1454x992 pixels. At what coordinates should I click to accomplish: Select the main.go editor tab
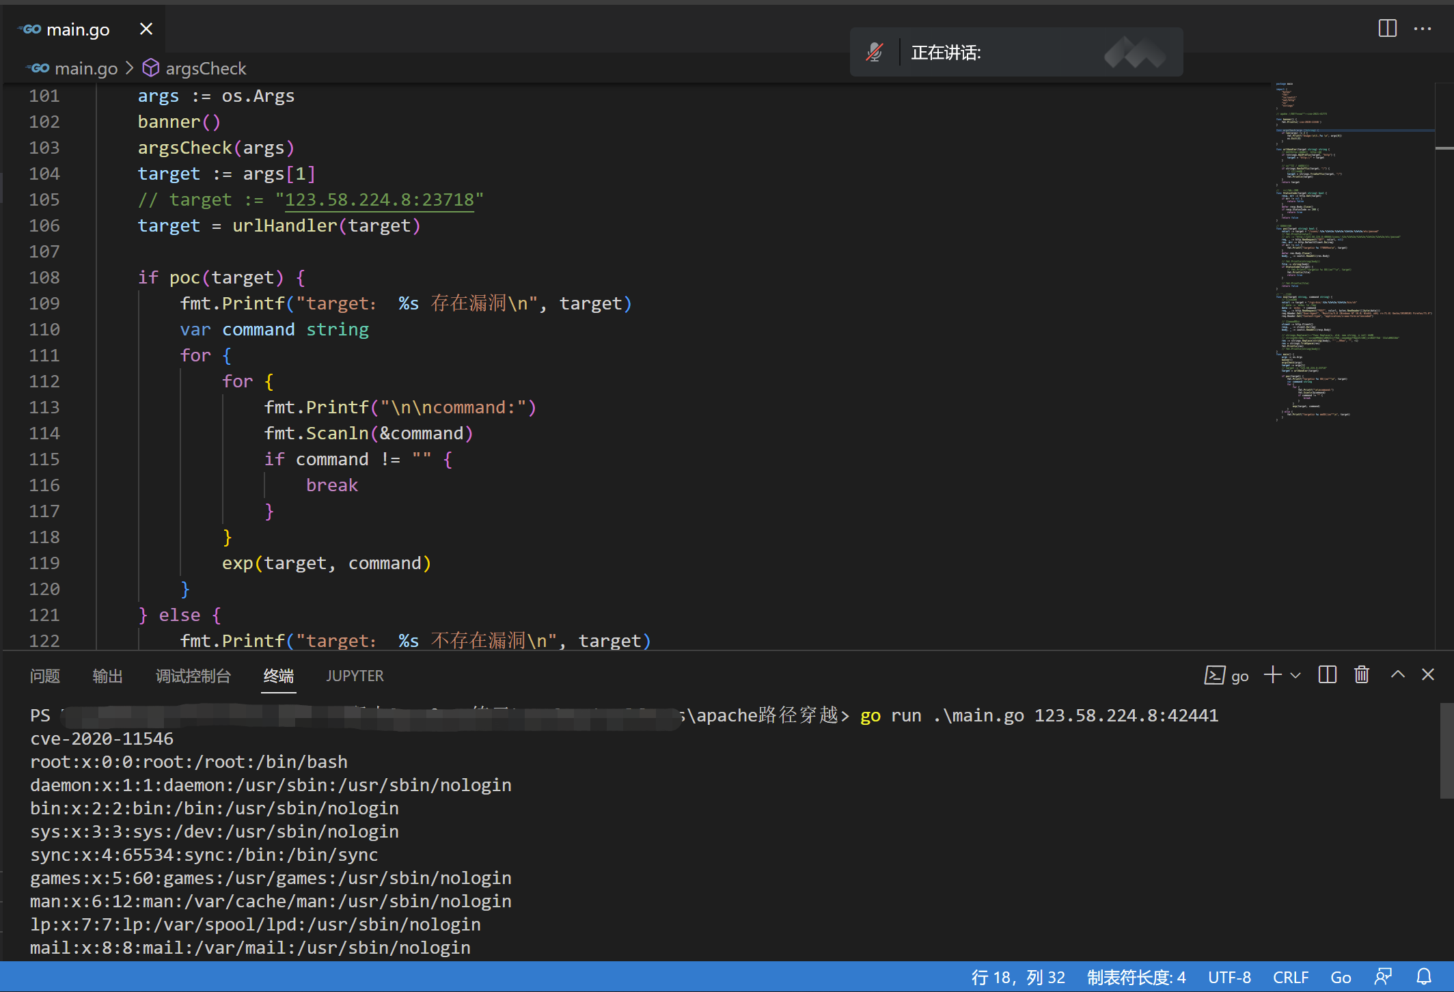click(x=82, y=29)
